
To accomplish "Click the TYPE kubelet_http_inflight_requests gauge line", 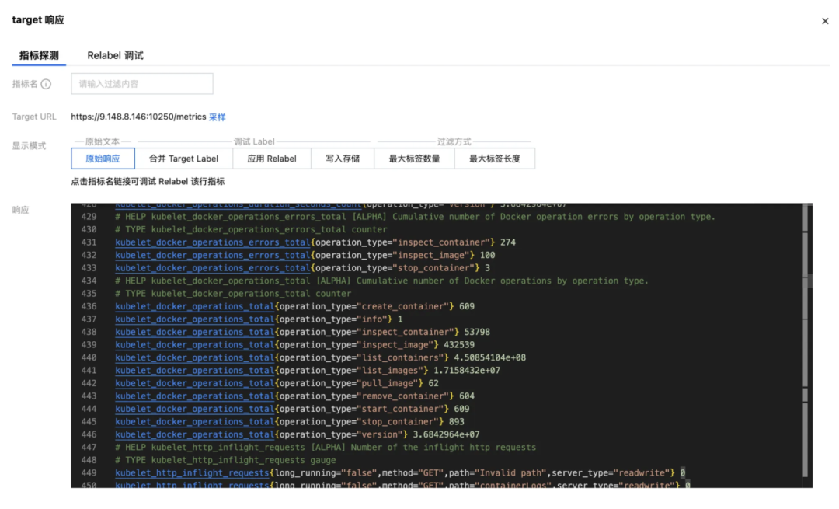I will [x=225, y=460].
